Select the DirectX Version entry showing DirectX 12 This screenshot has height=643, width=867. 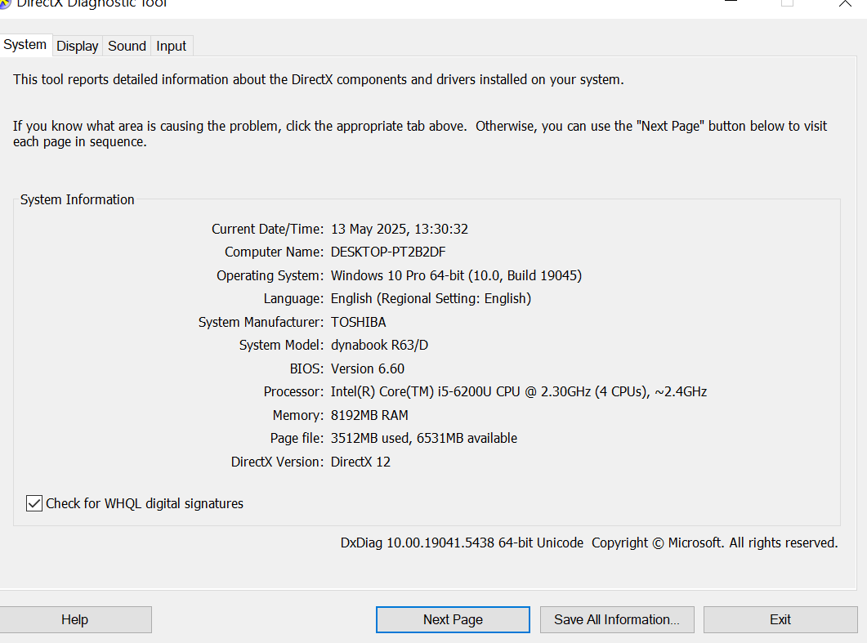361,462
